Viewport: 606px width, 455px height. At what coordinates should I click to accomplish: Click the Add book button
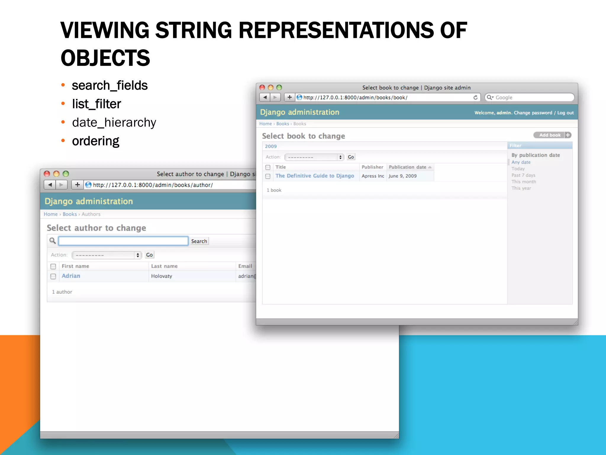tap(549, 135)
